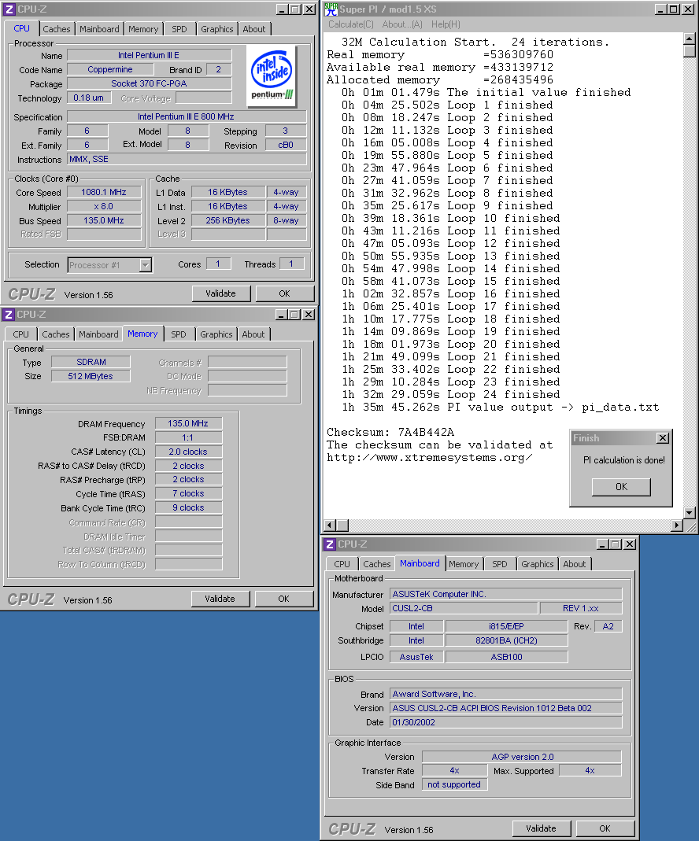This screenshot has width=699, height=841.
Task: Select the CPU tab in the memory CPU-Z window
Action: [x=21, y=334]
